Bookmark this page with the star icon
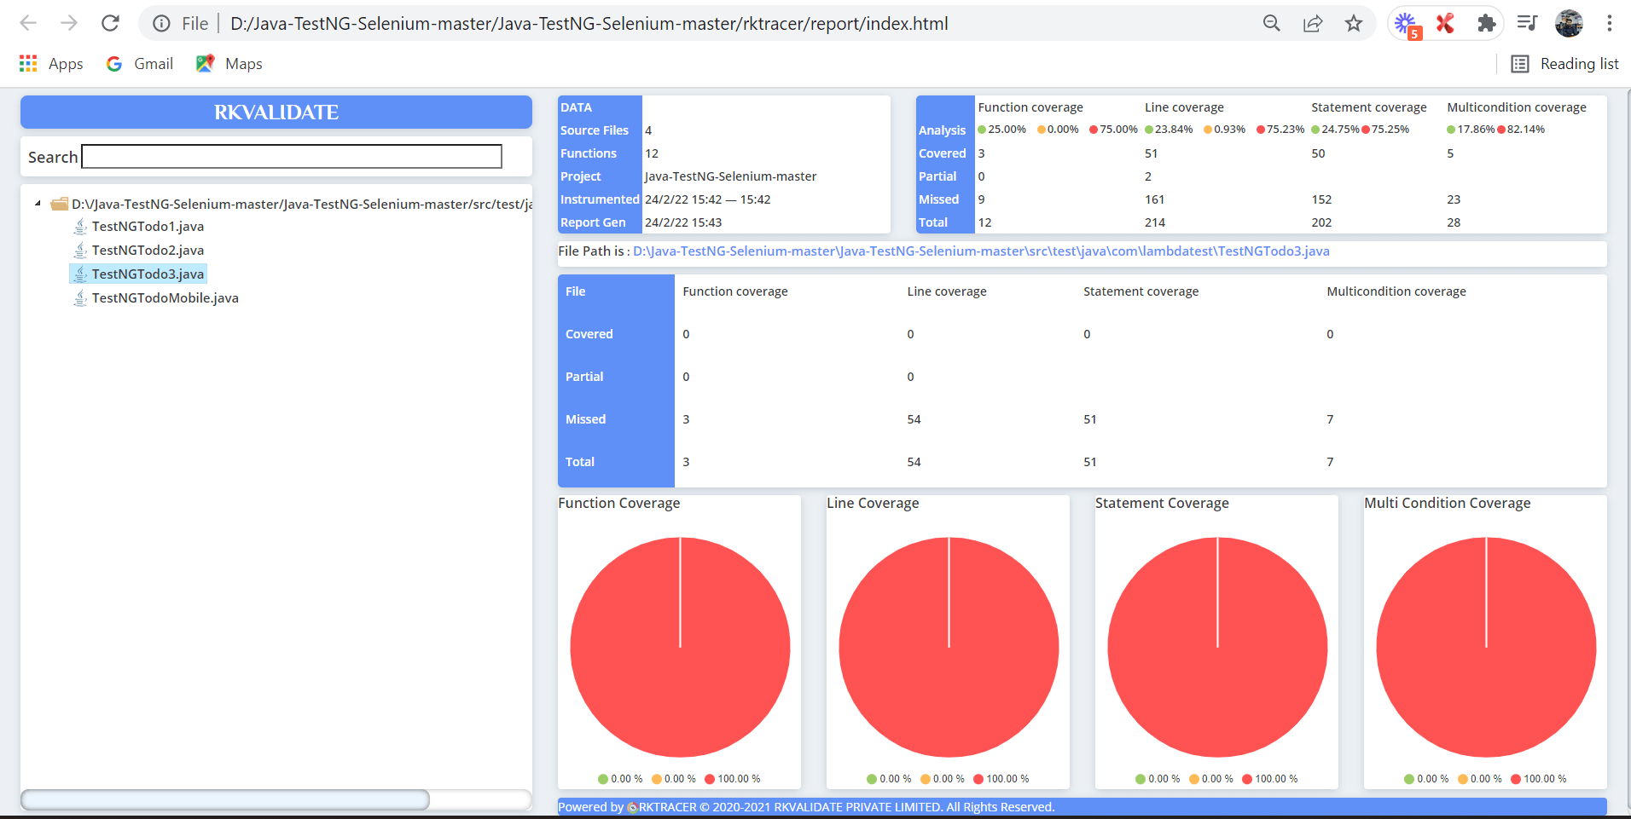This screenshot has height=819, width=1631. click(x=1354, y=23)
